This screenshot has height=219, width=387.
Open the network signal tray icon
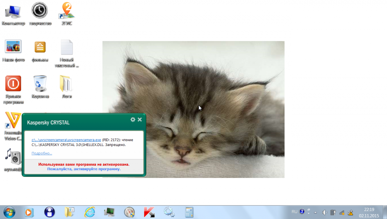click(342, 213)
